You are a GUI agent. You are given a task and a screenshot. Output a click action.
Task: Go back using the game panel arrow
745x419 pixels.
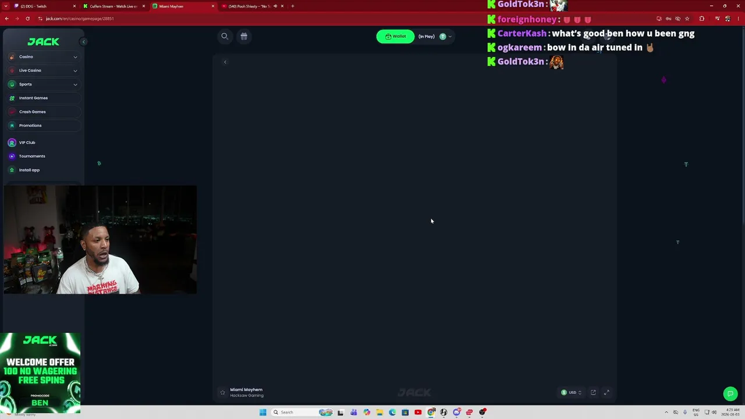[225, 62]
